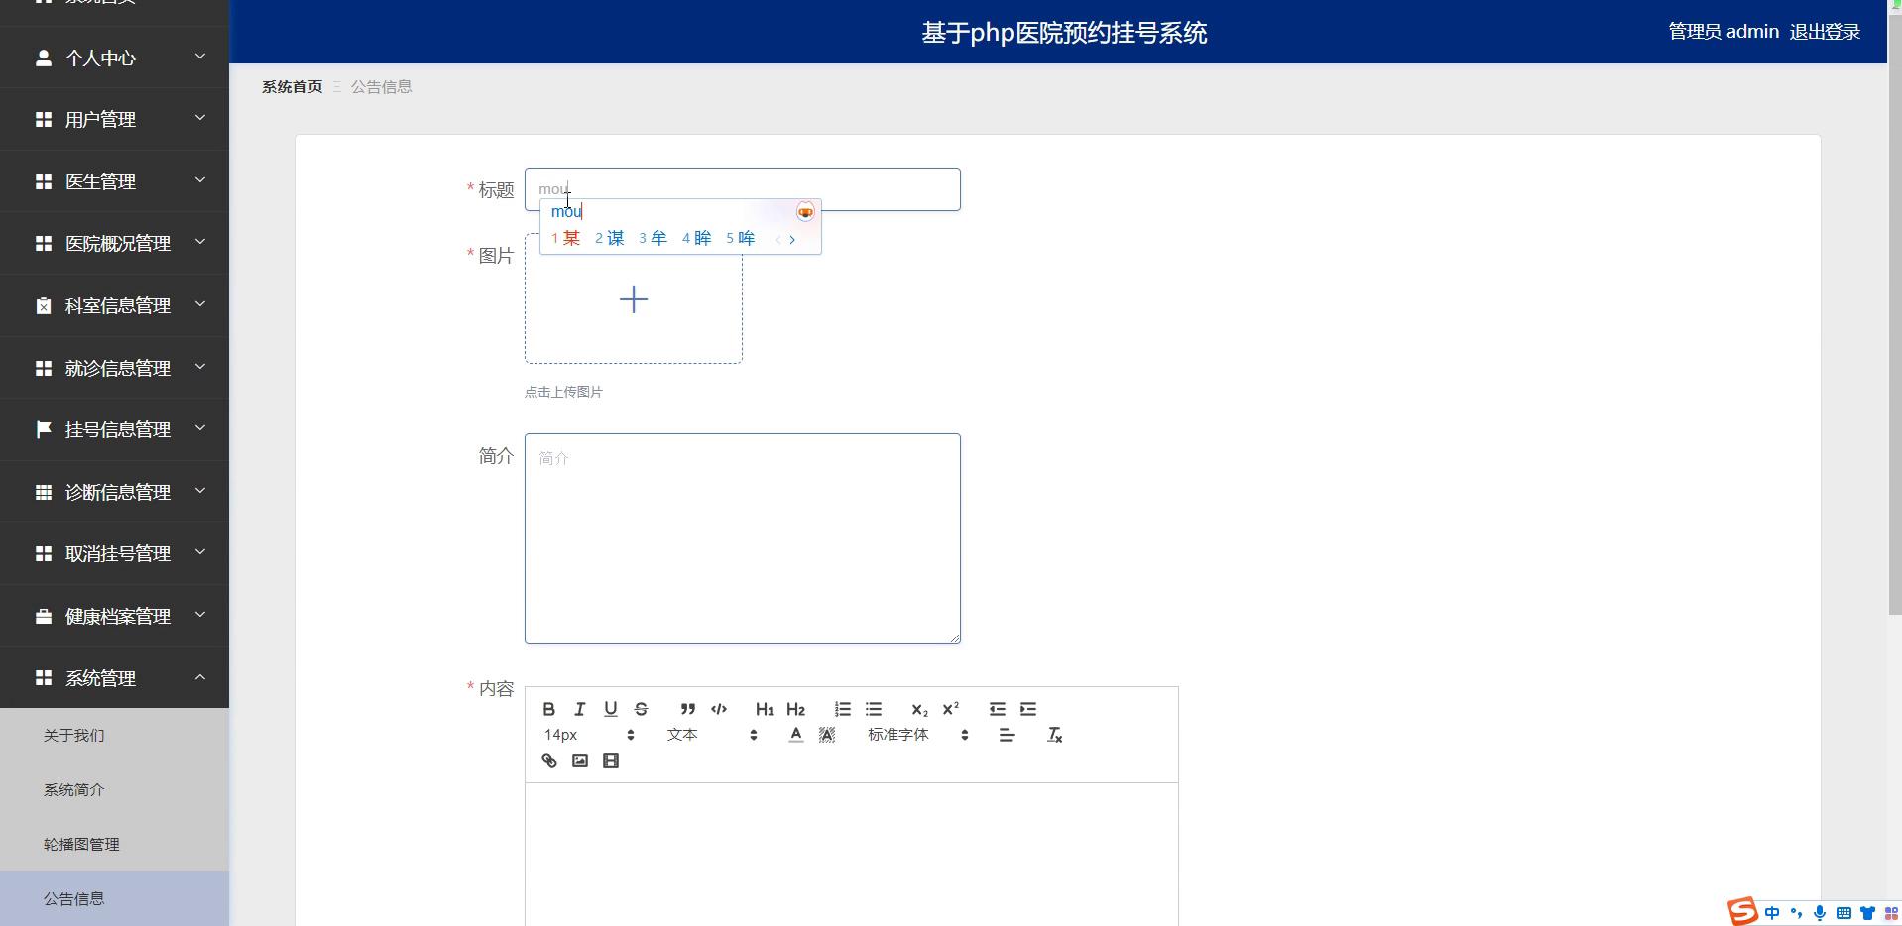Expand the 取消挂号管理 menu
This screenshot has height=926, width=1902.
pyautogui.click(x=114, y=553)
